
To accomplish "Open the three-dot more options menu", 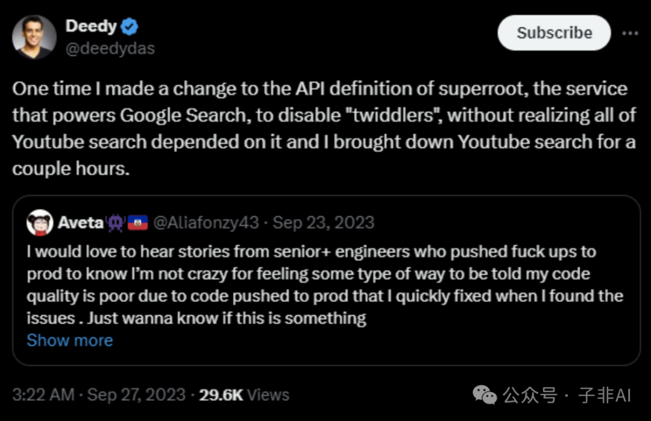I will coord(630,33).
